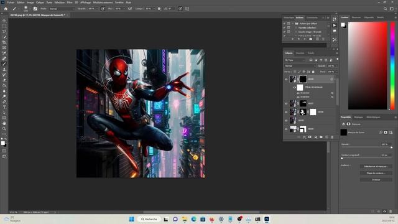Open the Layers panel menu
The height and width of the screenshot is (224, 398).
[337, 53]
